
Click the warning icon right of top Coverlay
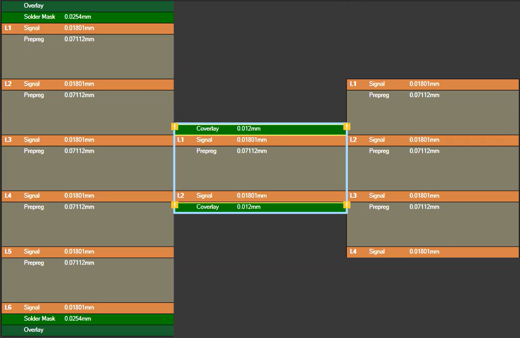click(x=347, y=127)
